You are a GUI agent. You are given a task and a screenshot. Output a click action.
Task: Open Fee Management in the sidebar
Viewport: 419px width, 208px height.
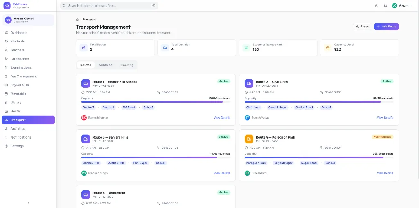[28, 76]
